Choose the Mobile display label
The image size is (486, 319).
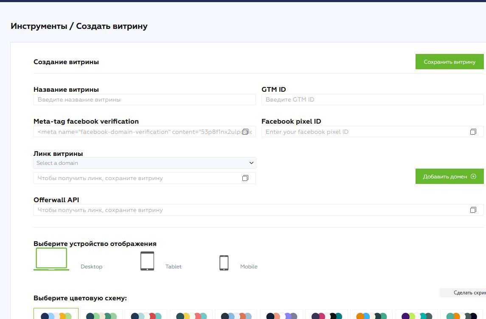click(x=249, y=267)
